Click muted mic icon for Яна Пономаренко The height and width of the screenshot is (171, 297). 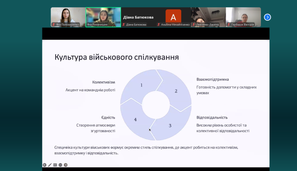53,25
